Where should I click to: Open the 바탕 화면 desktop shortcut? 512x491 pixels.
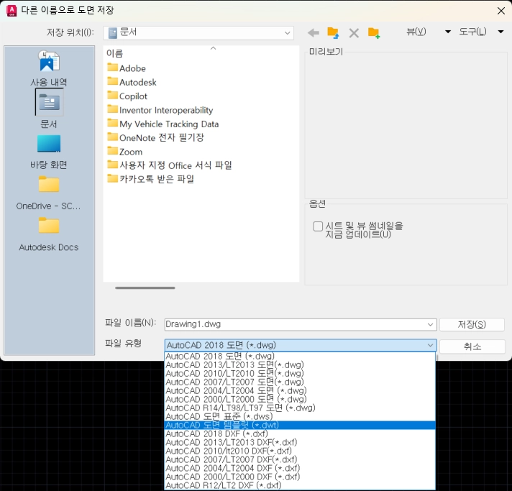49,152
